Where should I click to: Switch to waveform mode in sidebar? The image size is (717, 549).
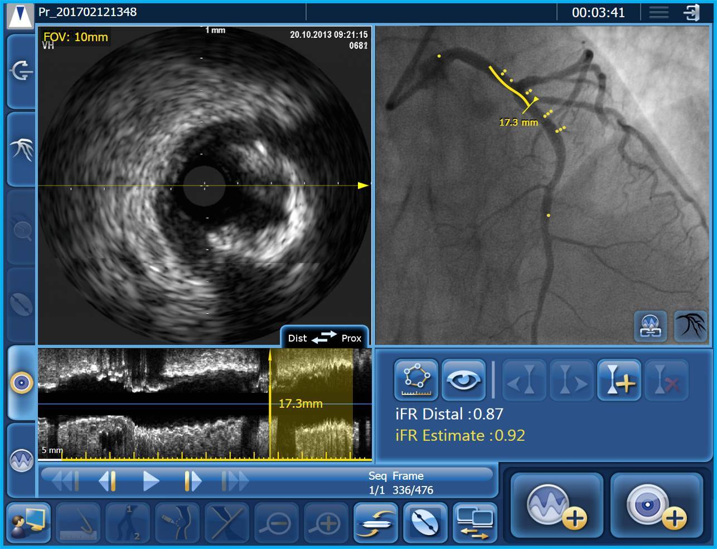point(22,460)
